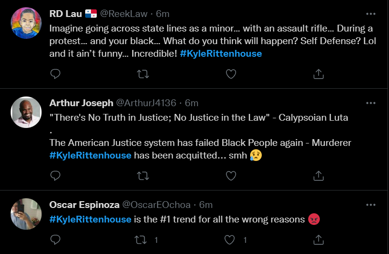The image size is (389, 254).
Task: Open more options on RD Lau's tweet
Action: tap(371, 14)
